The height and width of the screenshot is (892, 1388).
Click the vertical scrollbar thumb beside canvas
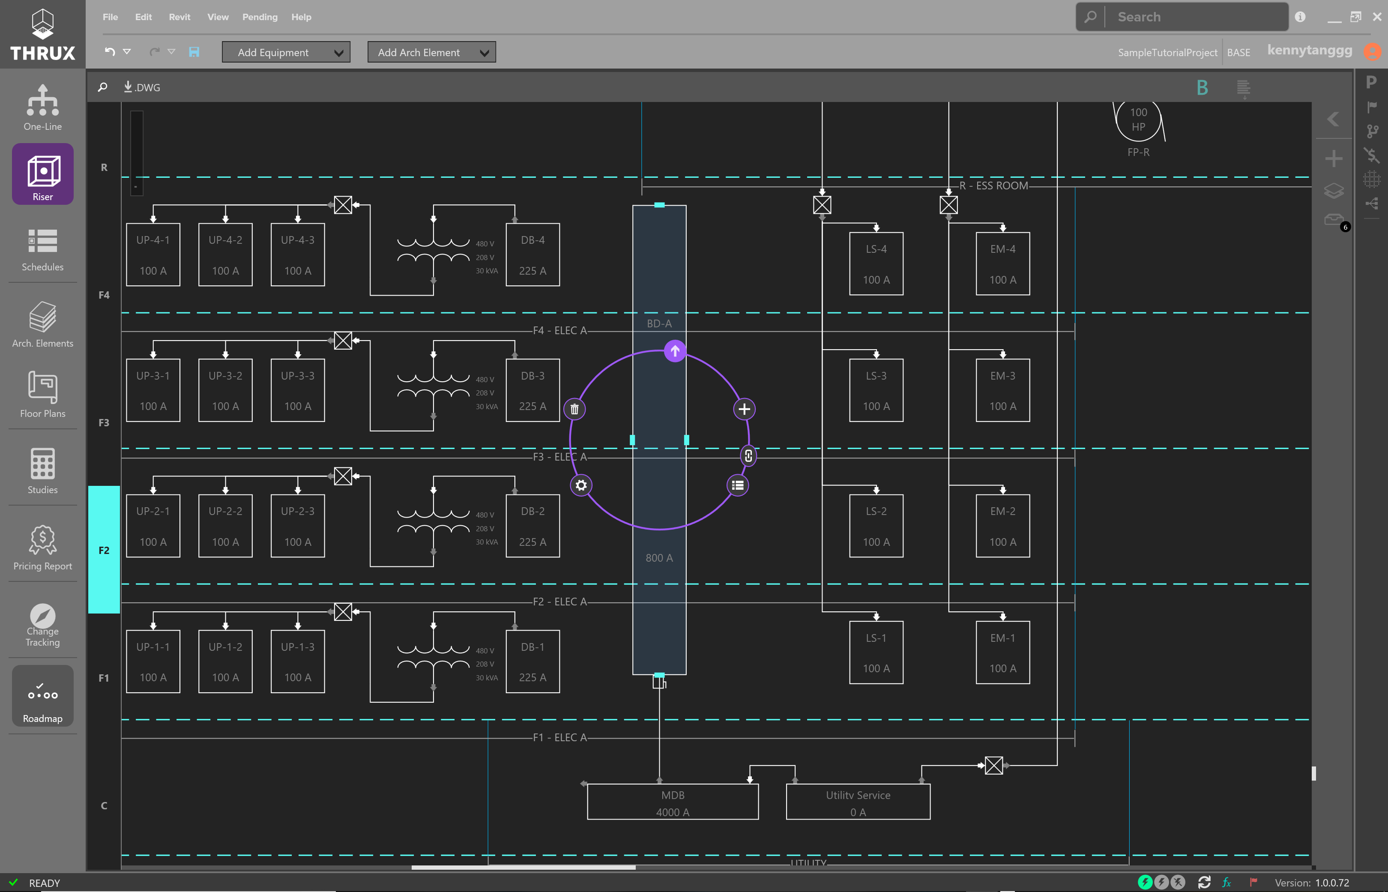(x=1314, y=773)
